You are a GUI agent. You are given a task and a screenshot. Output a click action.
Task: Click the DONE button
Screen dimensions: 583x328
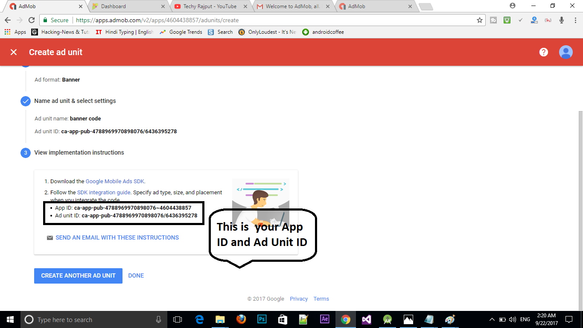136,275
